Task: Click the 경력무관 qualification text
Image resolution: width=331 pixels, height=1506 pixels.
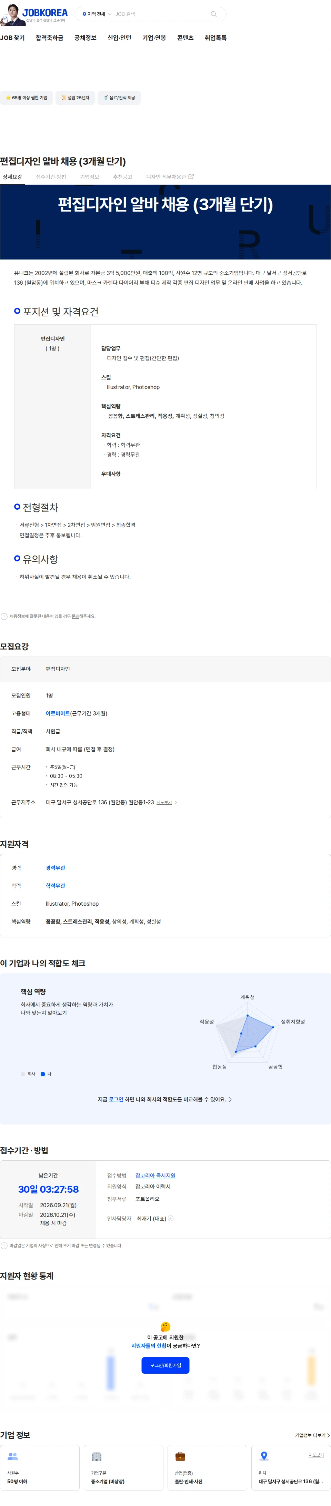Action: (x=56, y=868)
